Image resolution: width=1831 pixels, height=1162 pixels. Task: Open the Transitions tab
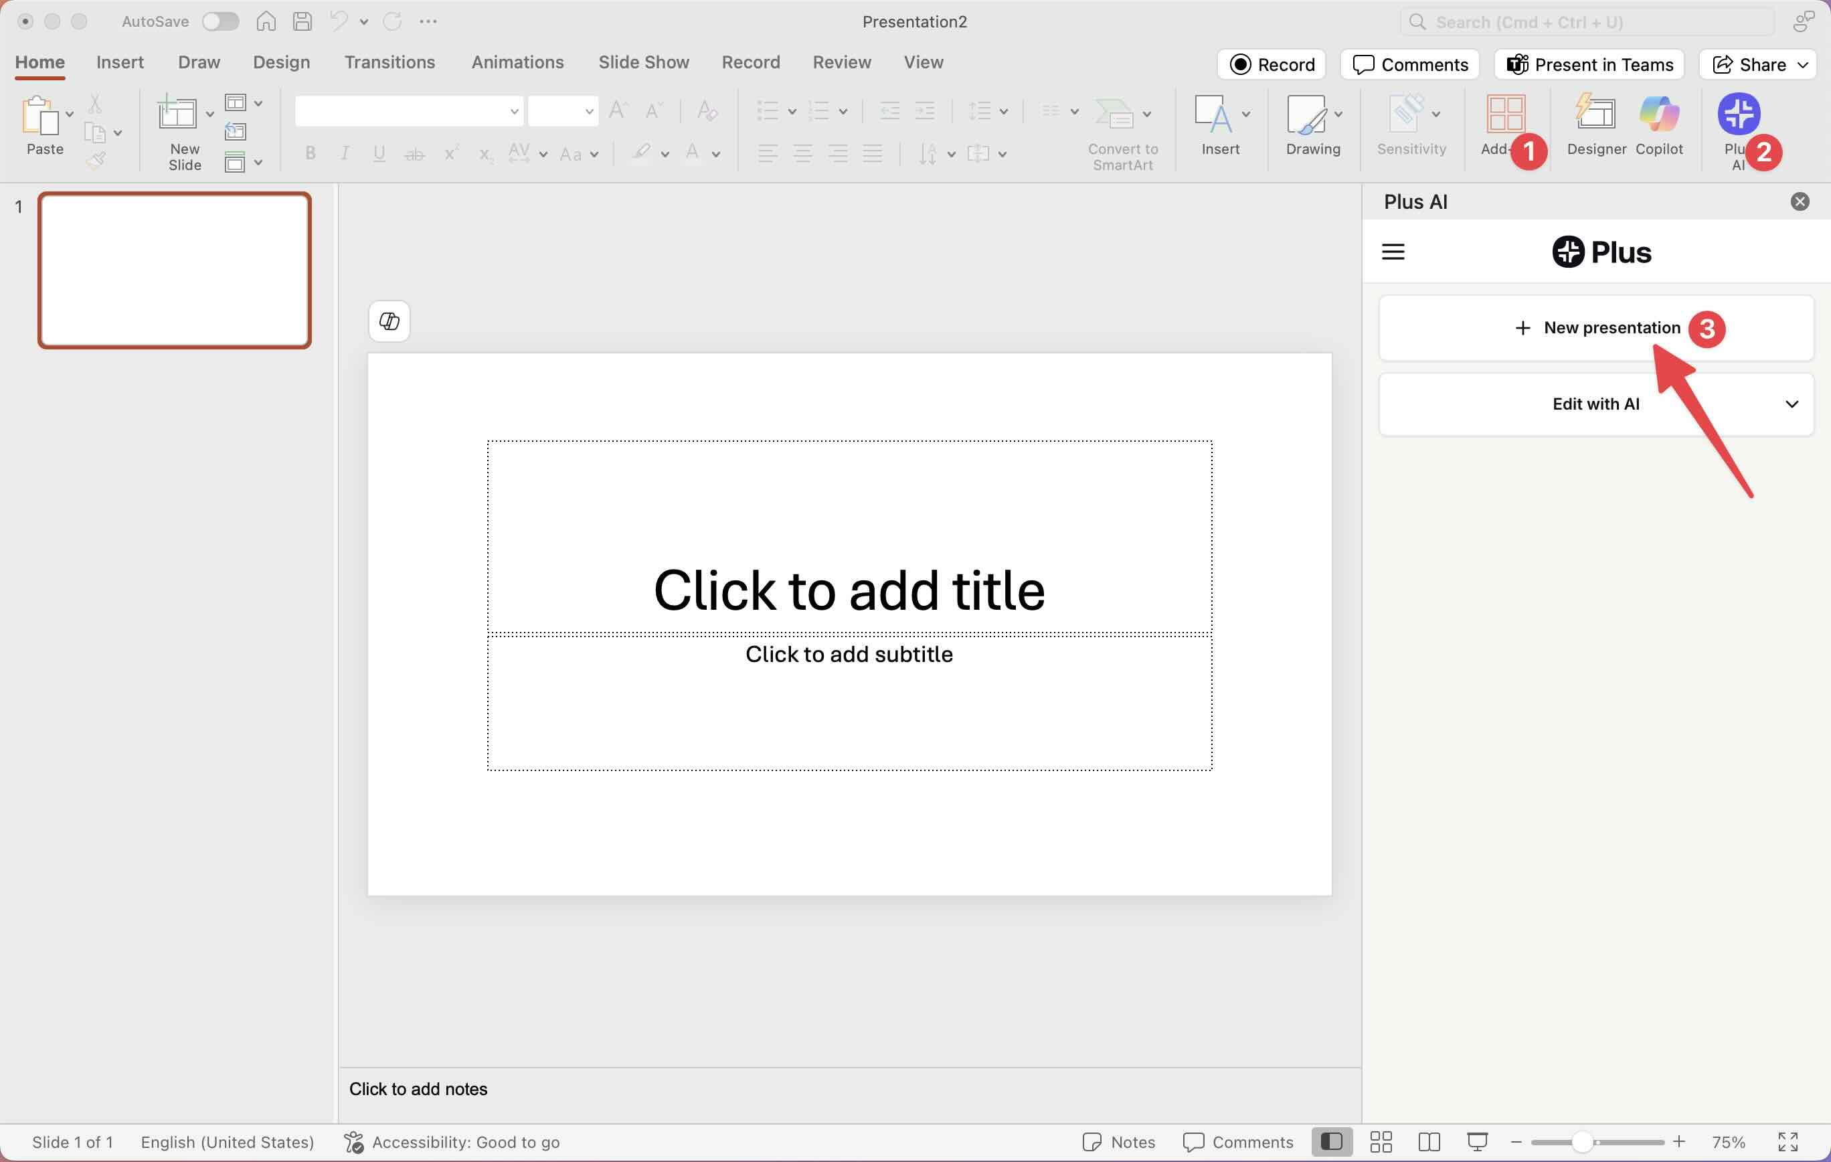pos(389,62)
